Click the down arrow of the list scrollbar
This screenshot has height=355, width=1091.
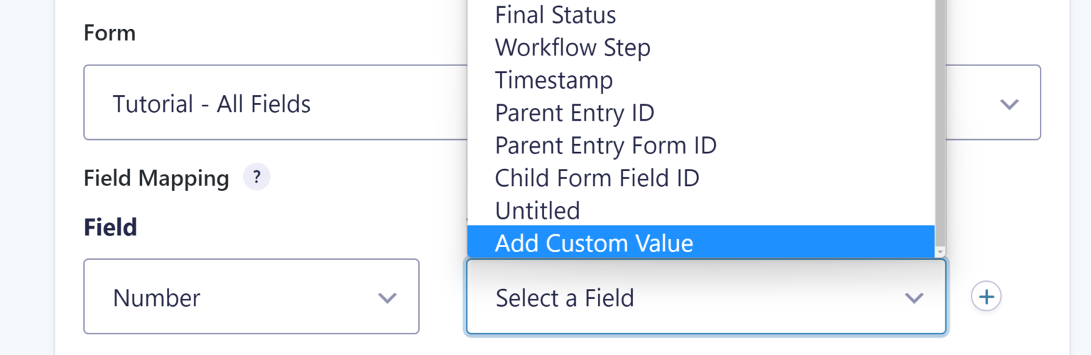940,252
